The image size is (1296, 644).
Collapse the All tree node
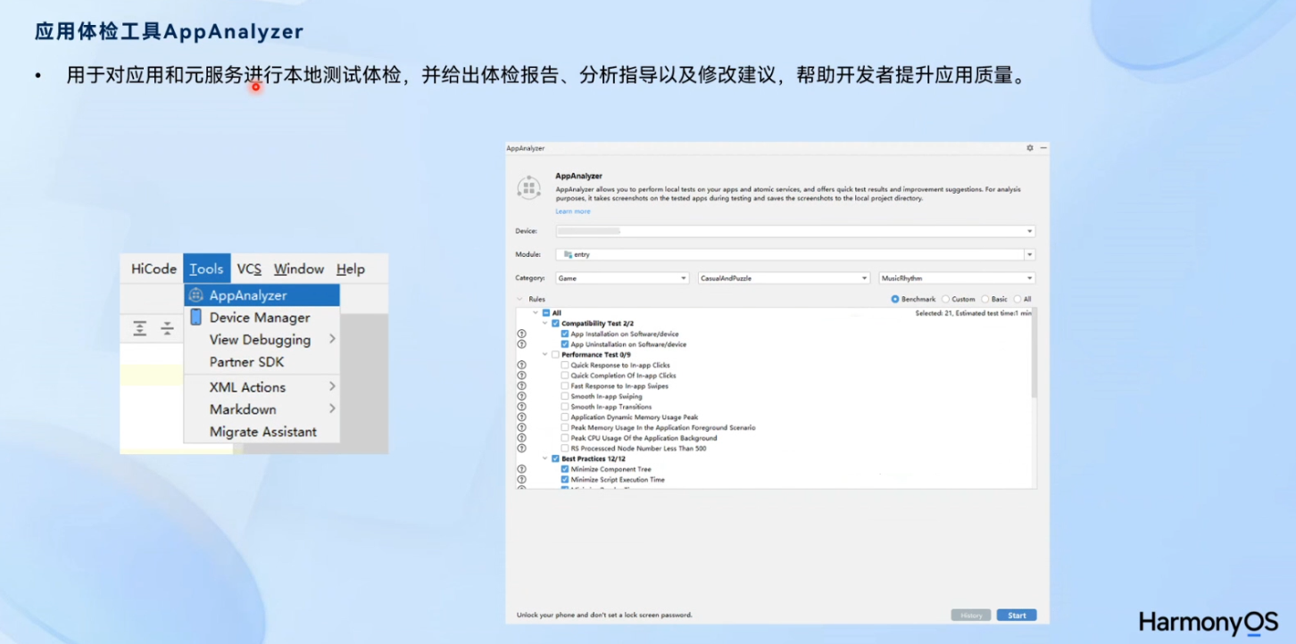(x=536, y=313)
